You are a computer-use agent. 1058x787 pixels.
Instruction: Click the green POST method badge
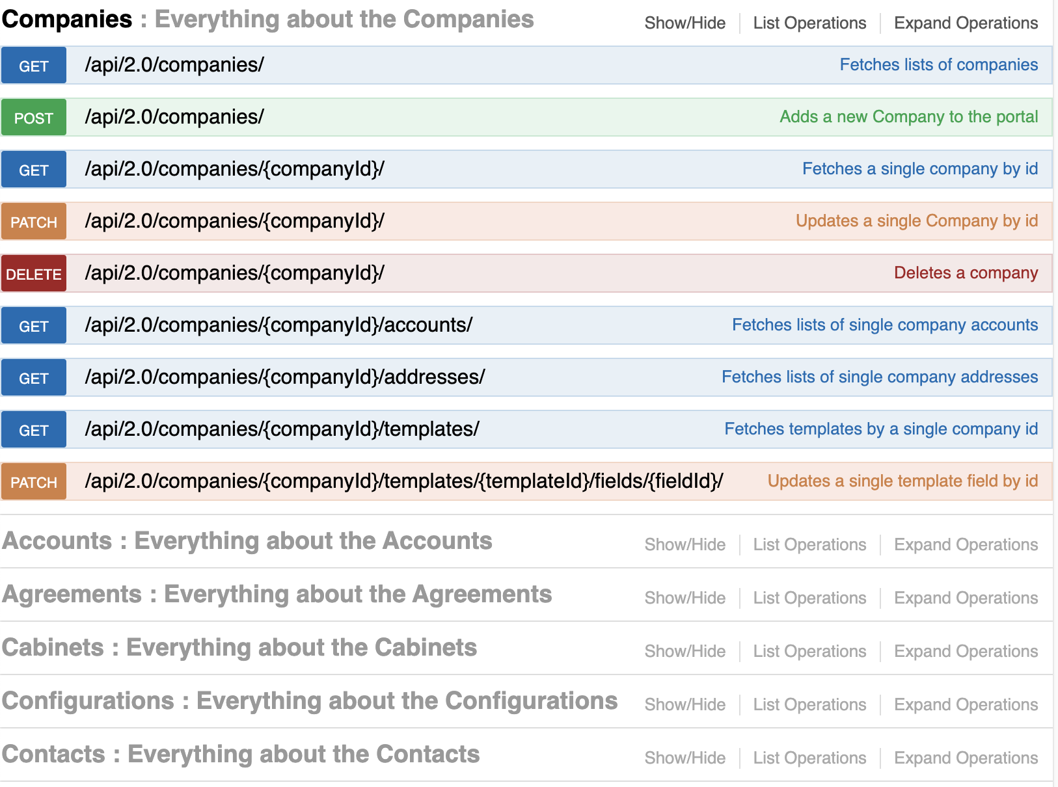34,118
